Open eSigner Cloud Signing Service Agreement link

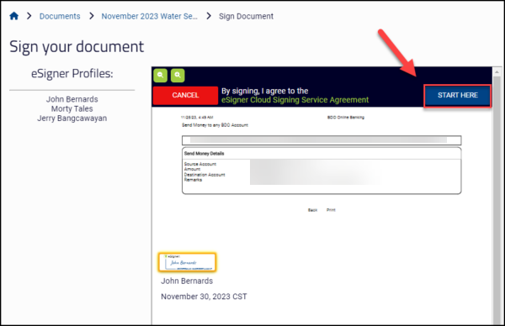(295, 100)
